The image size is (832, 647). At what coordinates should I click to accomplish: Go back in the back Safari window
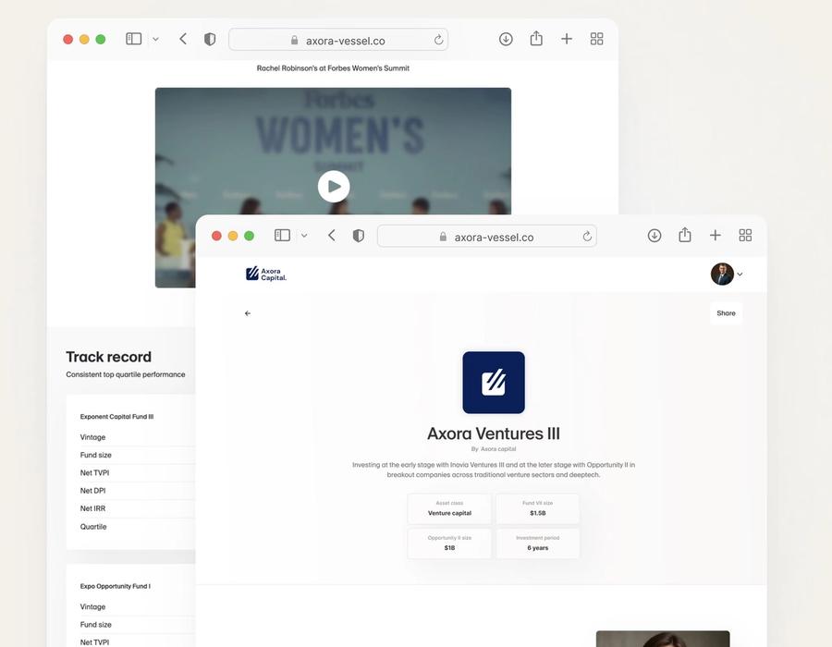pyautogui.click(x=183, y=39)
